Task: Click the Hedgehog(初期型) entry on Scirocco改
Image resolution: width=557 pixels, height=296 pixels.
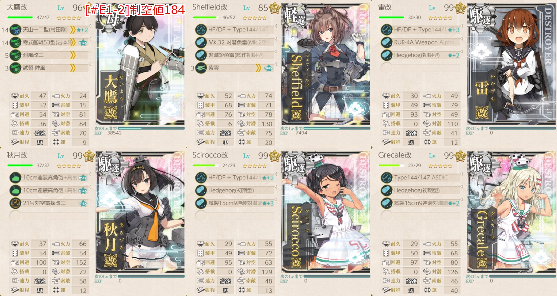Action: click(x=231, y=191)
